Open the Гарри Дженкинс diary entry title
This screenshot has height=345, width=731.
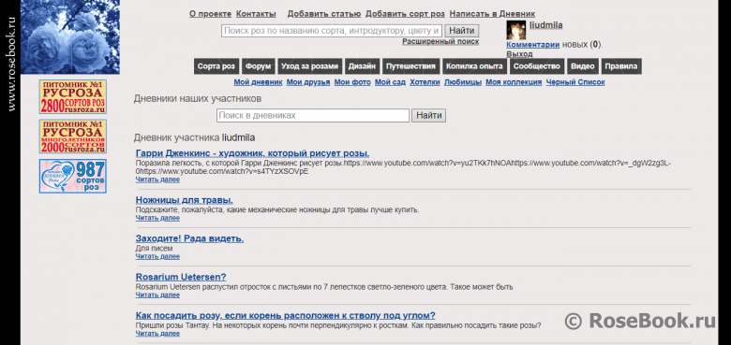point(253,153)
